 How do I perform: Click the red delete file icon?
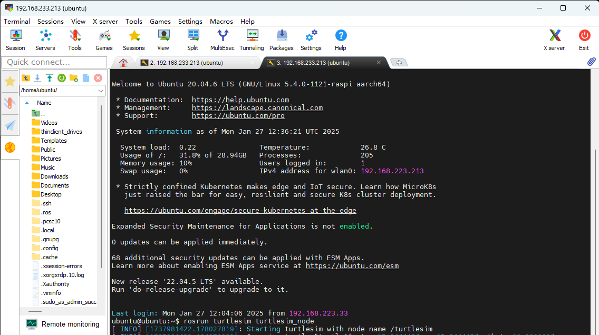[x=98, y=78]
